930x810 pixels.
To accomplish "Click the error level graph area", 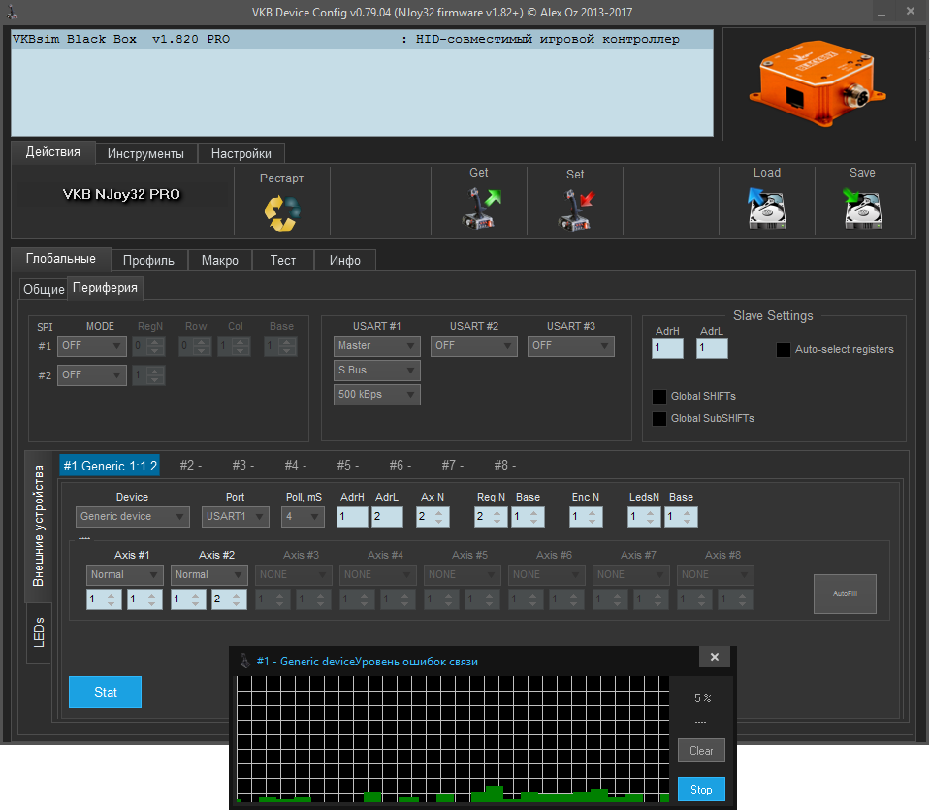I will 453,739.
